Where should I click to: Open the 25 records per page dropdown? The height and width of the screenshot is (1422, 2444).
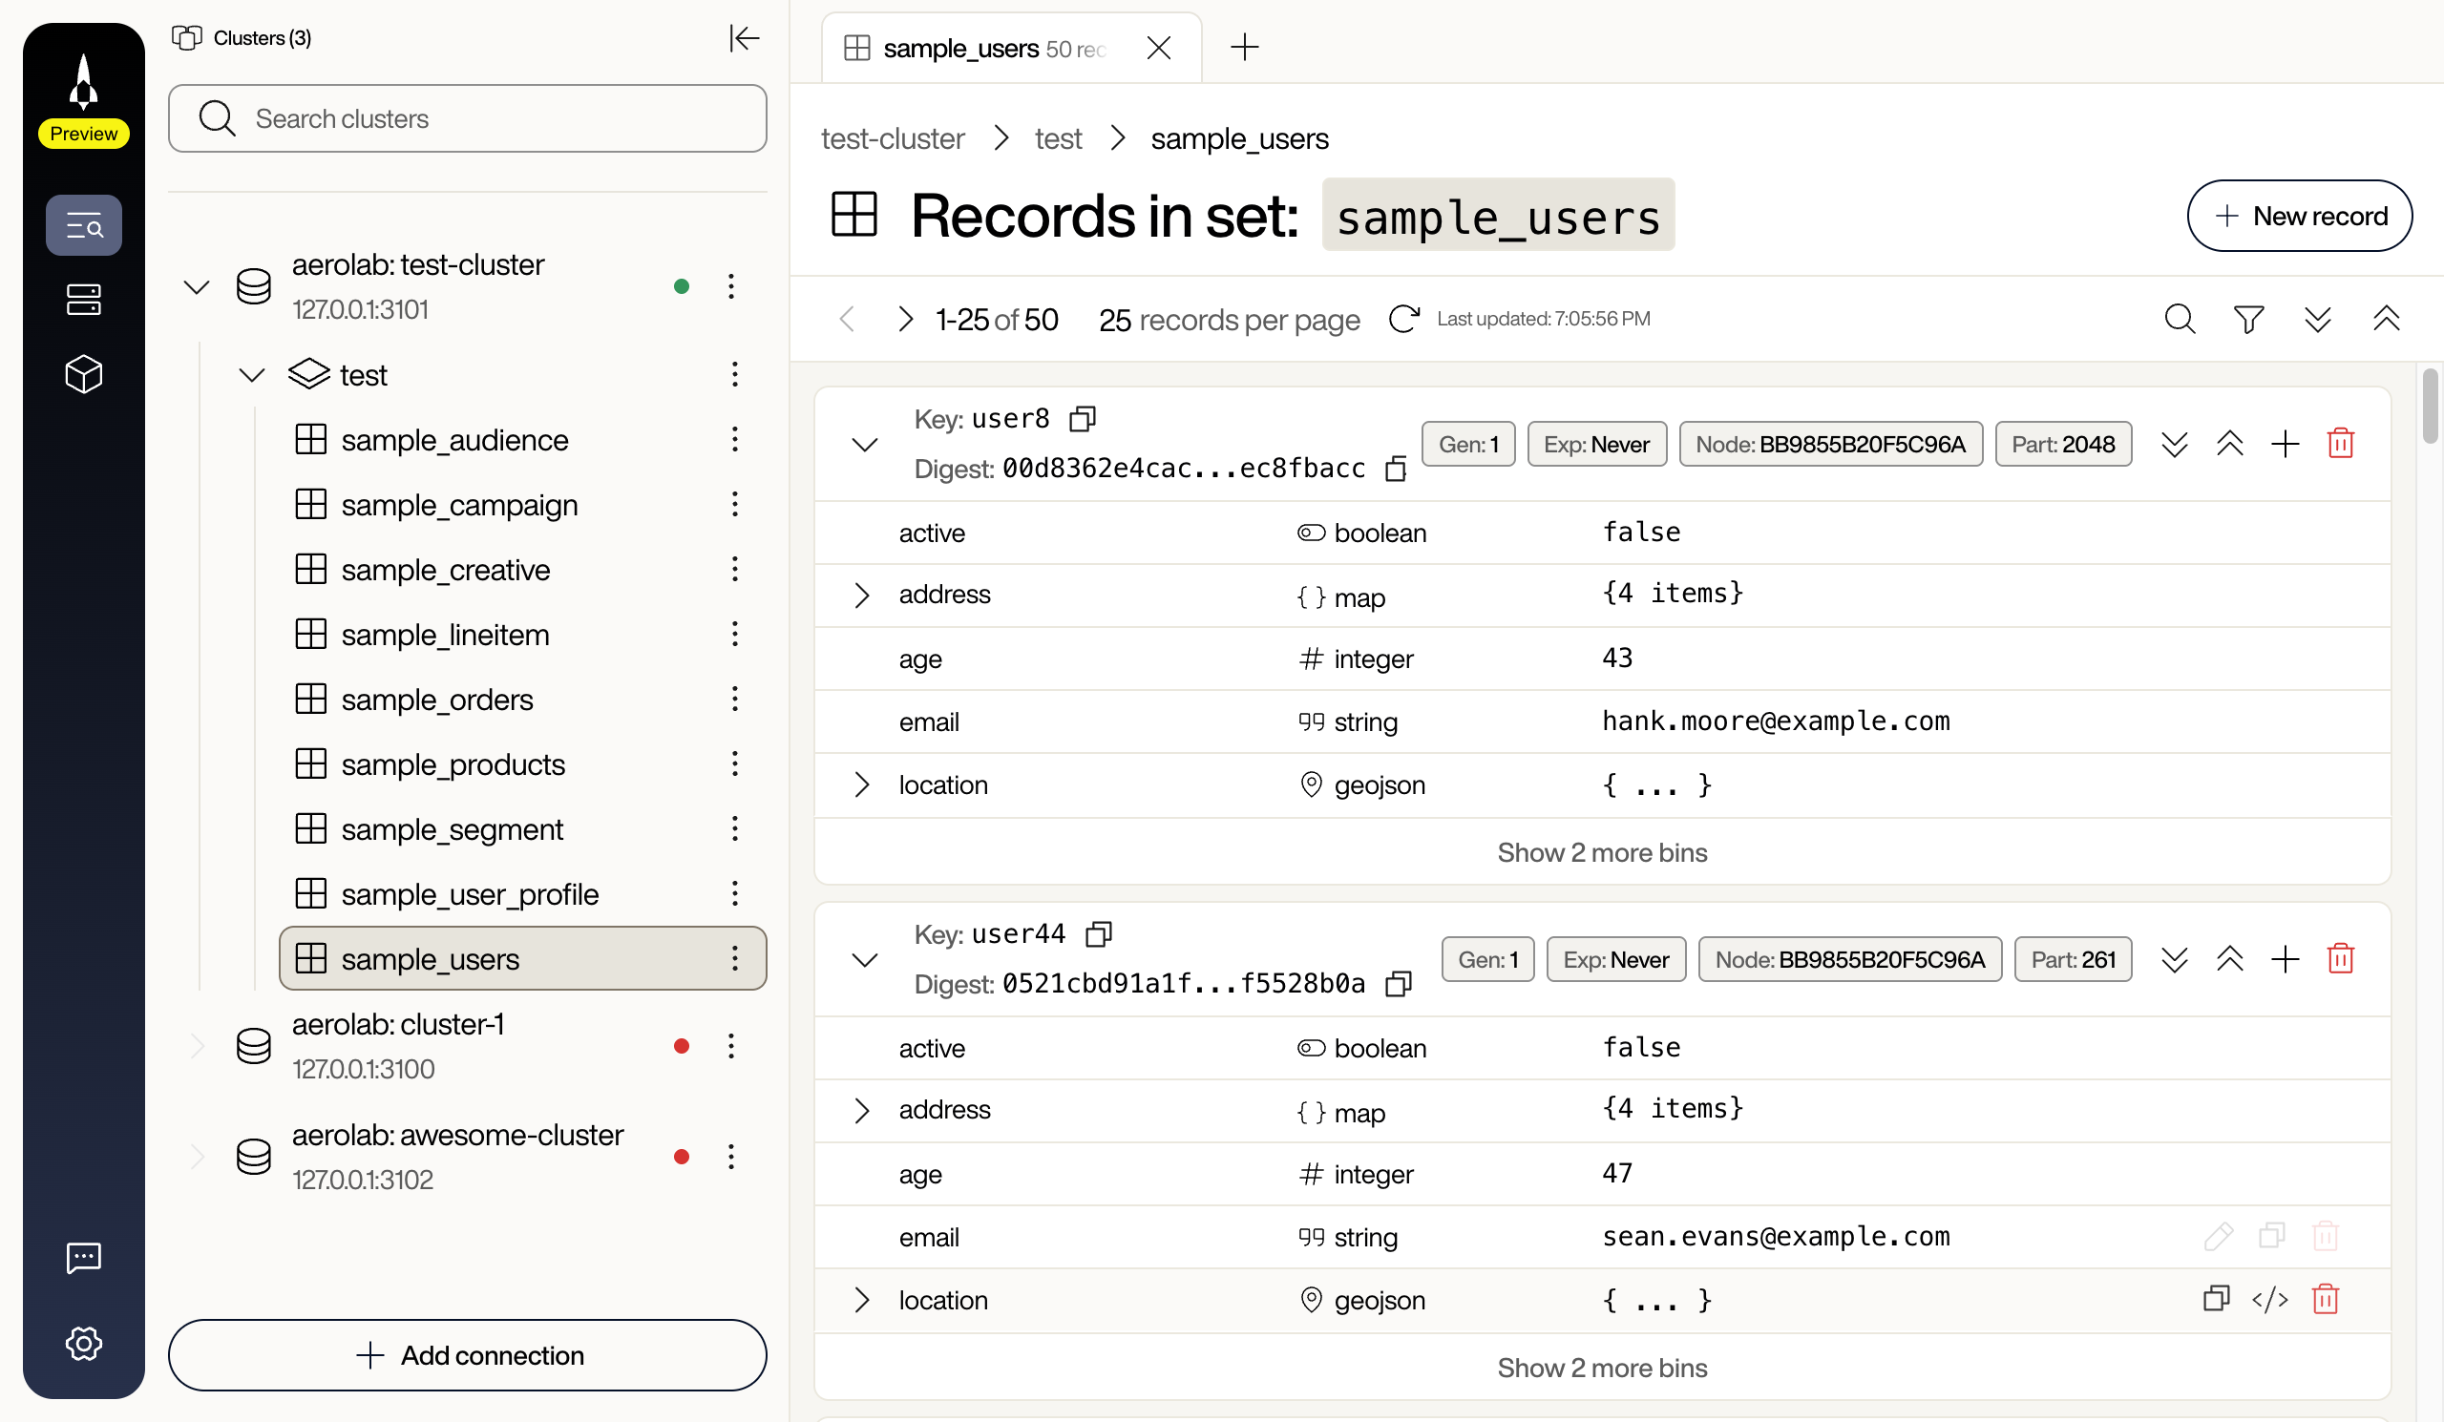tap(1229, 320)
